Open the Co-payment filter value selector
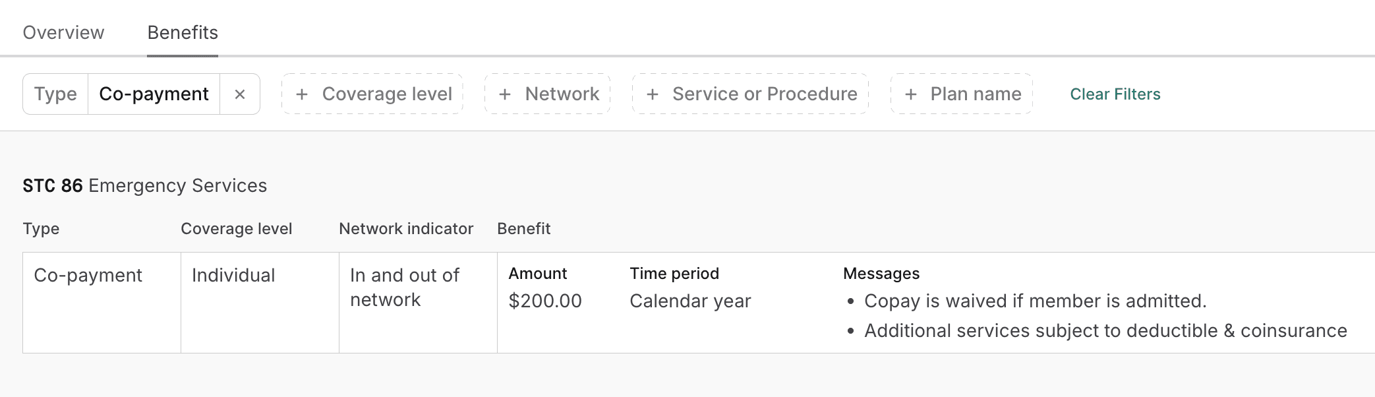This screenshot has width=1375, height=397. click(x=154, y=94)
